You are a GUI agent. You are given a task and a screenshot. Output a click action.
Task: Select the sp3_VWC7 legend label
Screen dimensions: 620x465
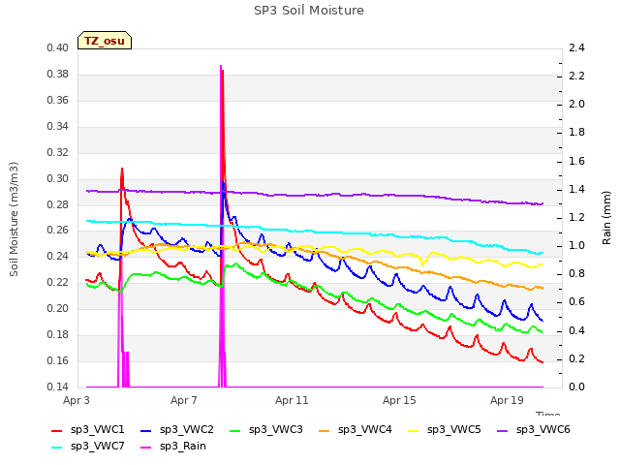(98, 447)
